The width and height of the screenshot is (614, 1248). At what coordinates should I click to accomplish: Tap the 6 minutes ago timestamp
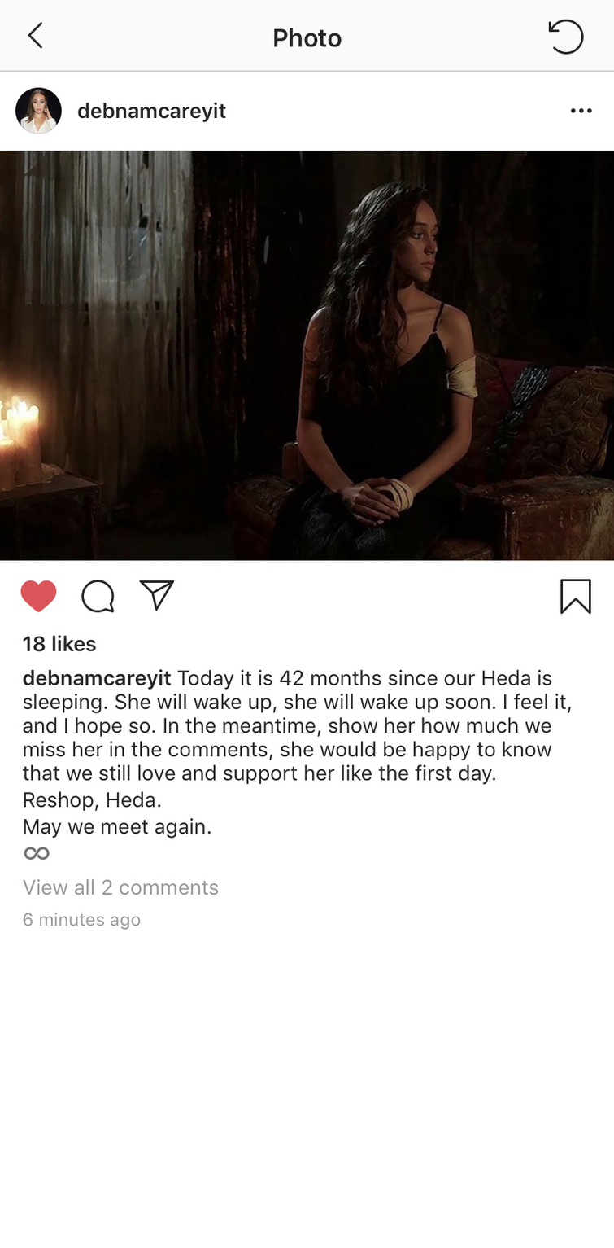[x=81, y=920]
